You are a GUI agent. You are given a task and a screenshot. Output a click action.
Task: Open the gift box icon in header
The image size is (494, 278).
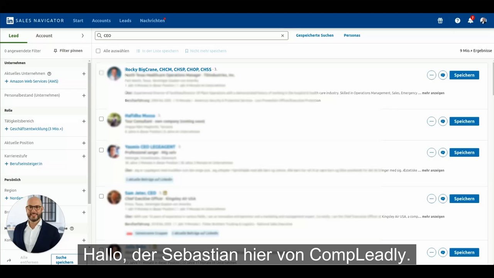click(x=440, y=20)
